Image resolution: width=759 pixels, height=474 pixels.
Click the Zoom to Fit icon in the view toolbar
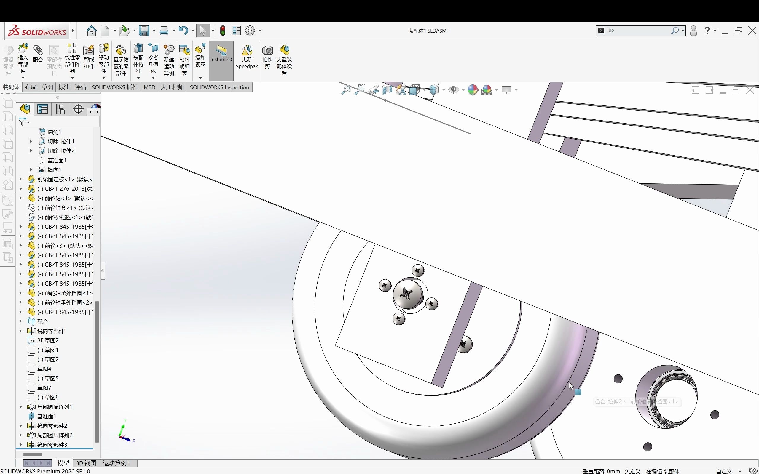(346, 90)
